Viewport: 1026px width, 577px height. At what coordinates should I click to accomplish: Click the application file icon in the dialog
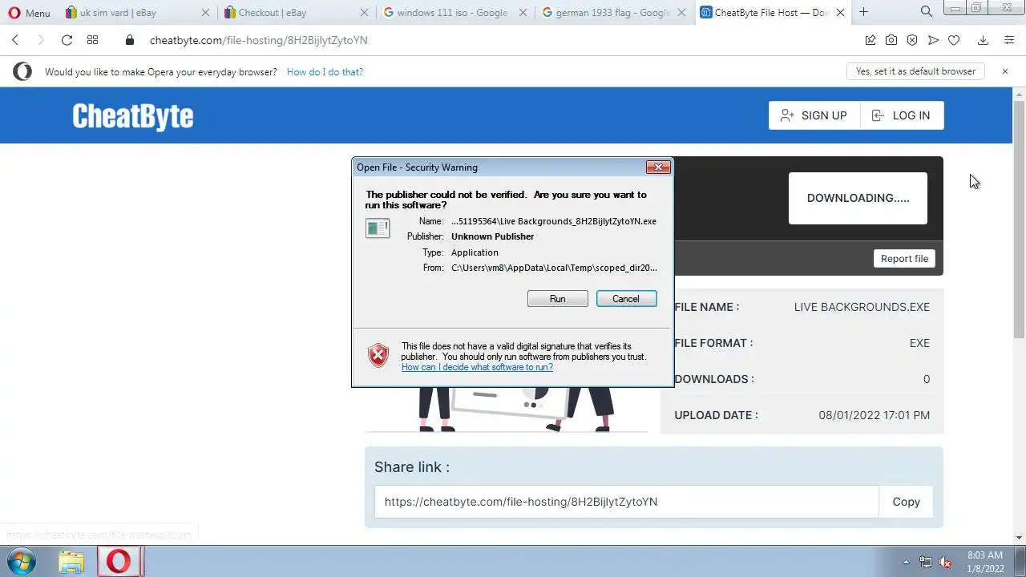[x=378, y=228]
